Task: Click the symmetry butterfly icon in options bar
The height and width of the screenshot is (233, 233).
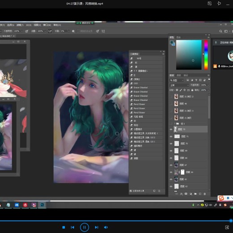Action: [103, 31]
